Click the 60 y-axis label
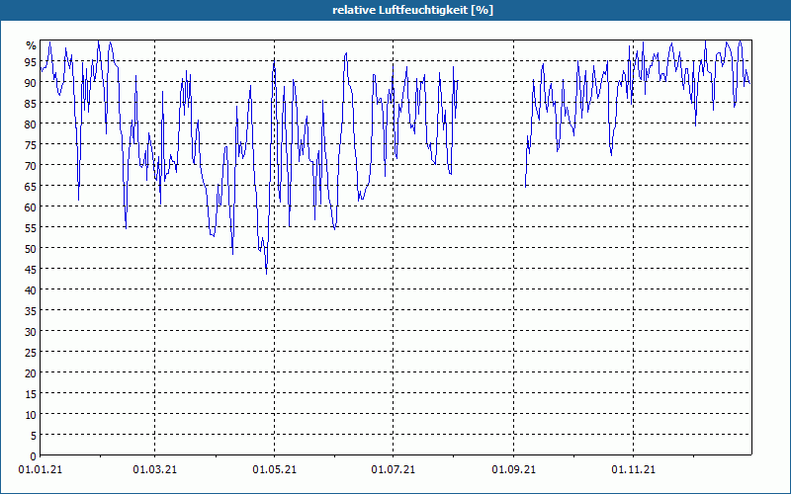 31,207
